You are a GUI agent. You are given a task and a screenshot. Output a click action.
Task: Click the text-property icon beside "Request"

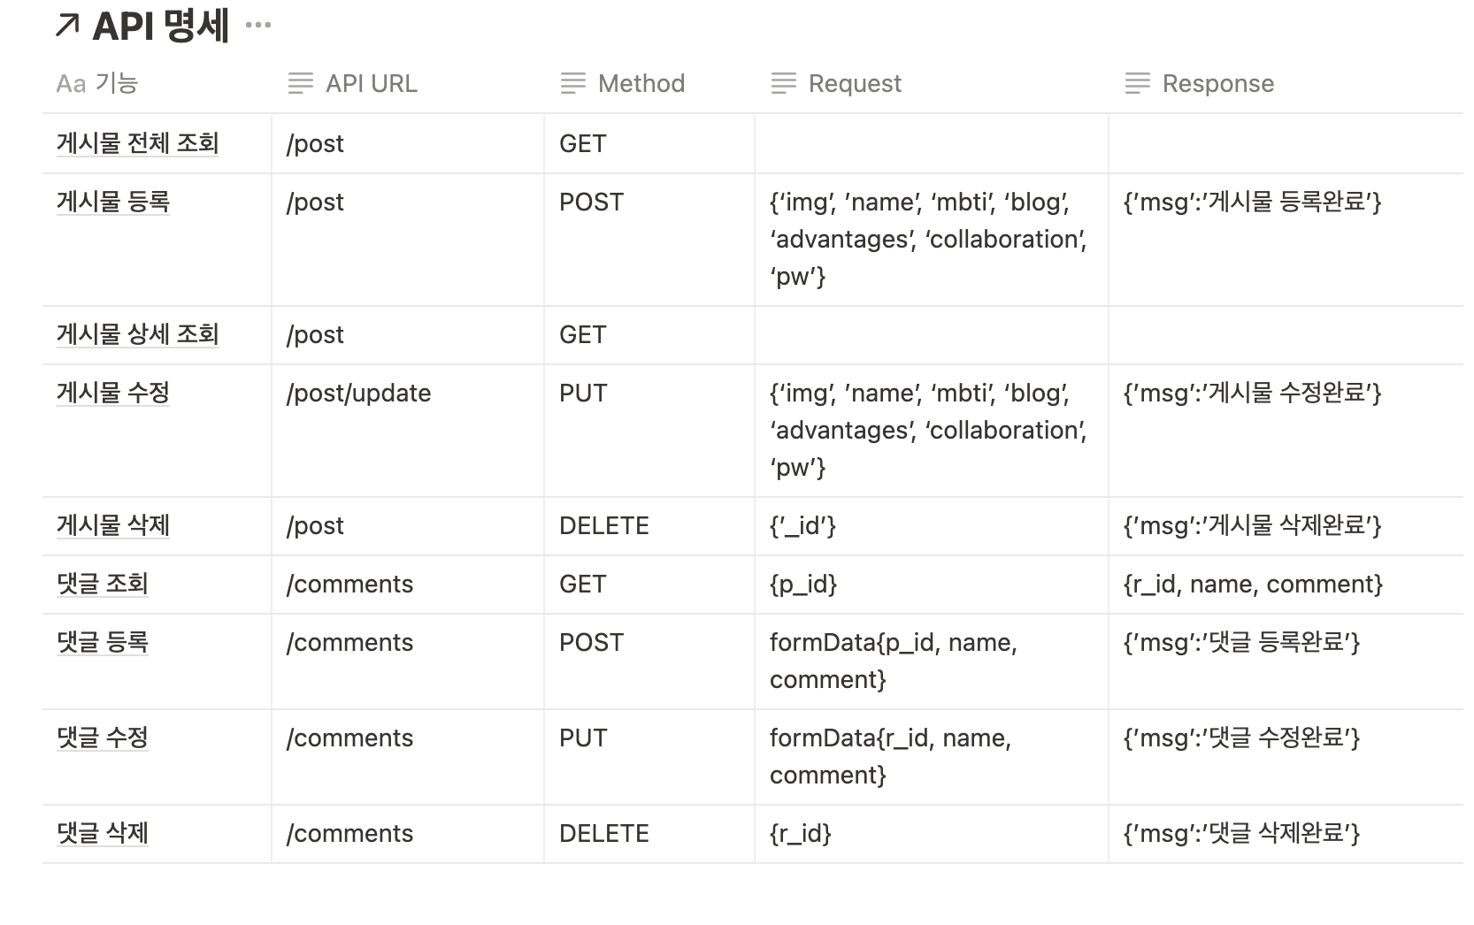784,83
